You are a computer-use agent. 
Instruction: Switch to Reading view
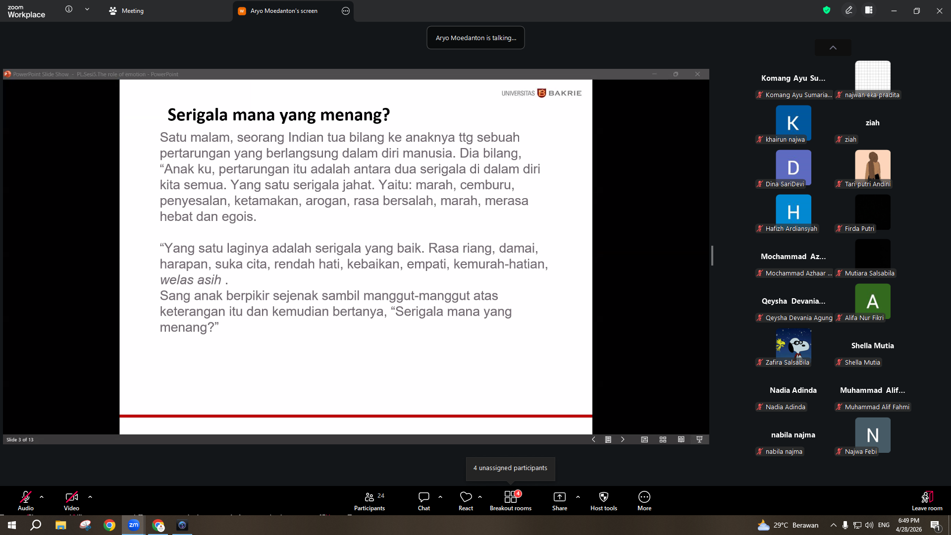pyautogui.click(x=681, y=439)
